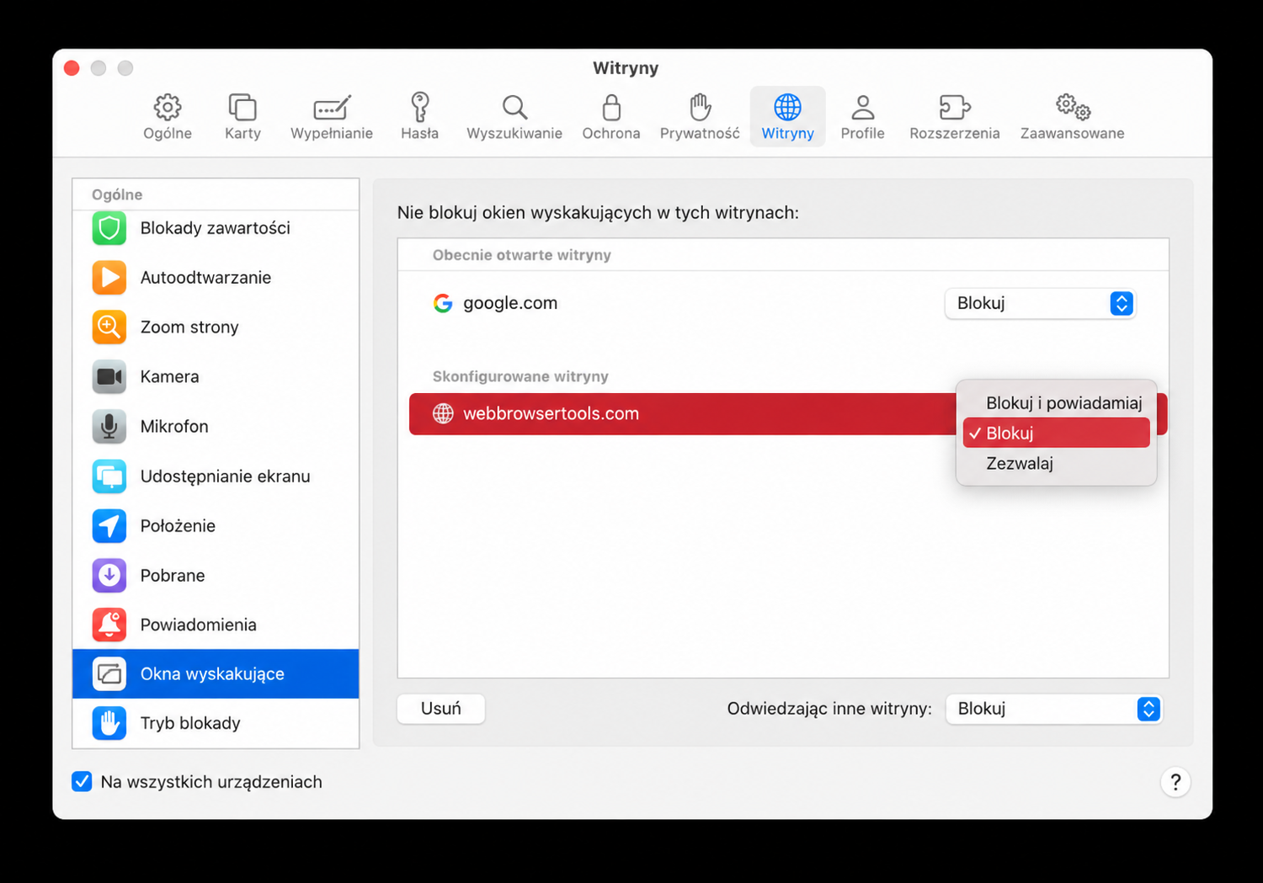The height and width of the screenshot is (883, 1263).
Task: Close the Witryny settings window
Action: [x=72, y=68]
